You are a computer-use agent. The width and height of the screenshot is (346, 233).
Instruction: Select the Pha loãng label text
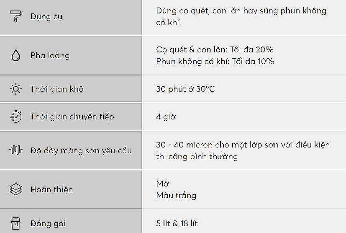point(50,55)
